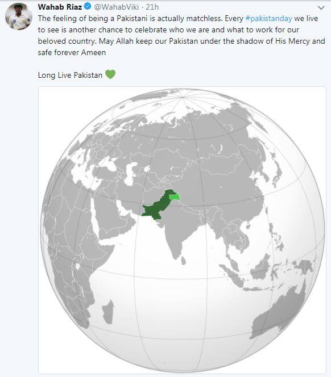
Task: Open the @WahabViki handle link
Action: pos(117,7)
